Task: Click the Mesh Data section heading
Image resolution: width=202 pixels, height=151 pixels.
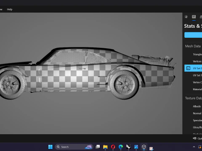Action: click(193, 46)
